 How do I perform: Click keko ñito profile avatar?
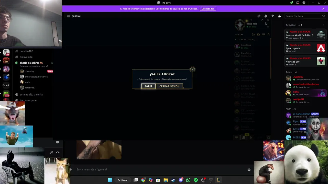pos(240,25)
